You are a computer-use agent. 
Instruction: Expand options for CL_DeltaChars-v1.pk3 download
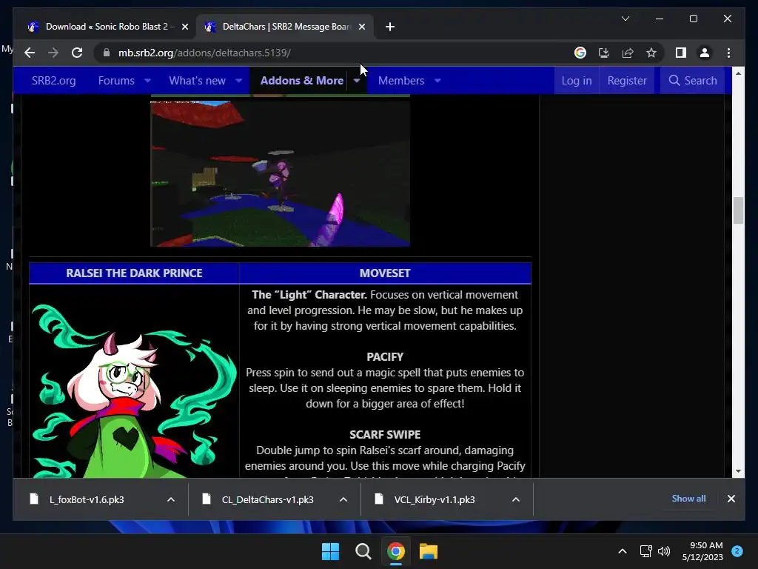[343, 499]
